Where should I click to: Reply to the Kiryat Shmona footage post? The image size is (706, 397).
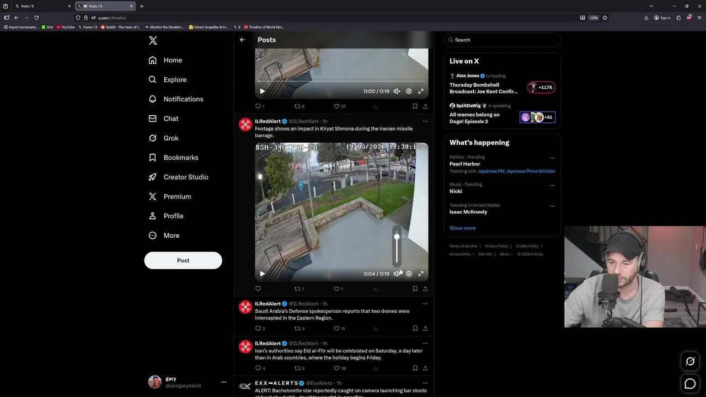[258, 288]
